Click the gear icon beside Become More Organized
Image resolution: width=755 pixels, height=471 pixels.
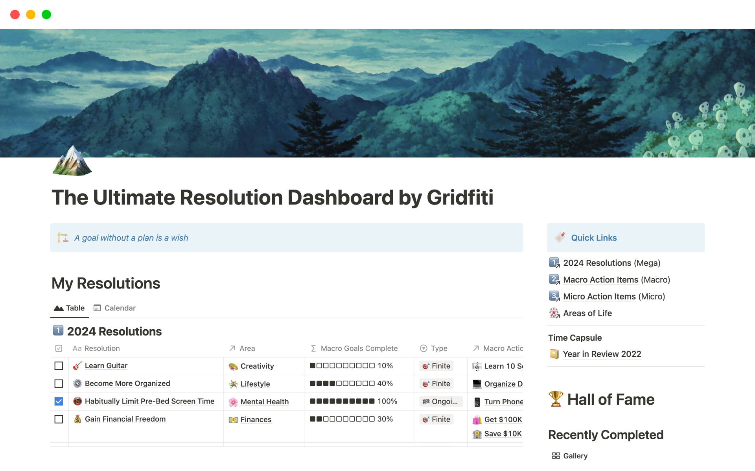click(x=77, y=383)
